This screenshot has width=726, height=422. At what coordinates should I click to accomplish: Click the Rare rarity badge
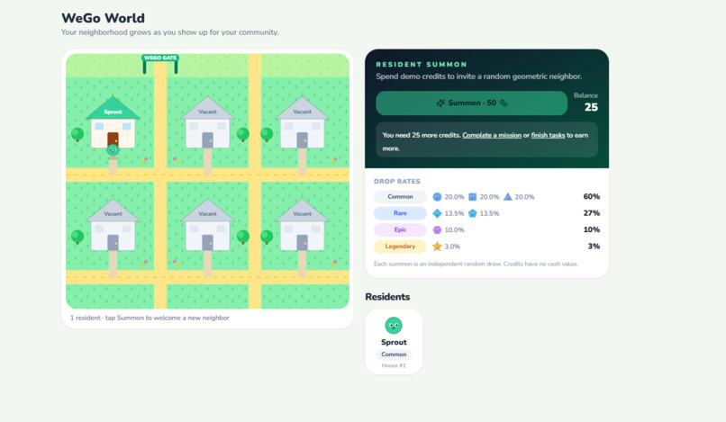click(400, 213)
